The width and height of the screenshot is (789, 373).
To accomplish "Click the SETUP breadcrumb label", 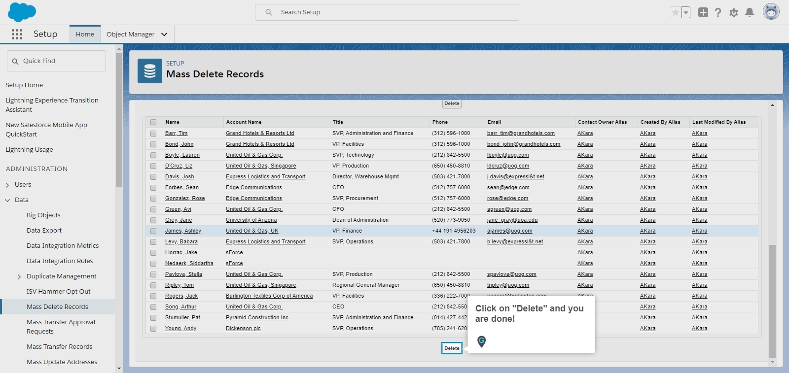I will point(175,63).
